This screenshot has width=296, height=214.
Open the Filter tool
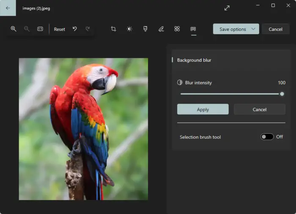145,29
